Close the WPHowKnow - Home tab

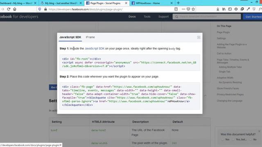pyautogui.click(x=172, y=3)
